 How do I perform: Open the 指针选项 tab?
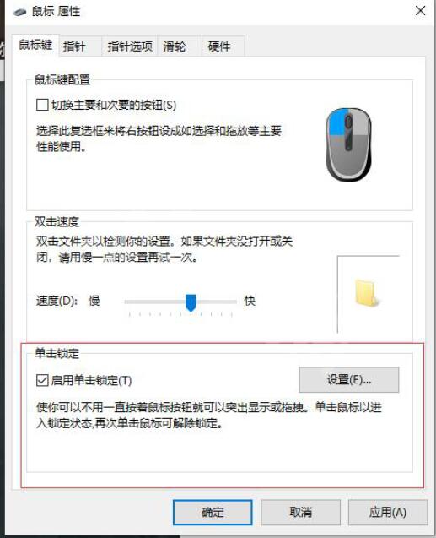[x=130, y=46]
